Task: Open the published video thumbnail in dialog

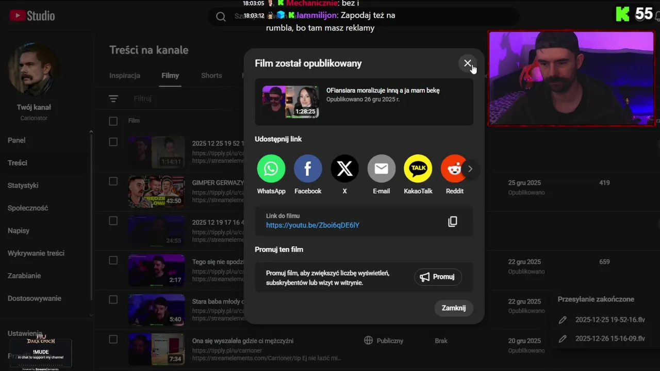Action: pos(290,102)
